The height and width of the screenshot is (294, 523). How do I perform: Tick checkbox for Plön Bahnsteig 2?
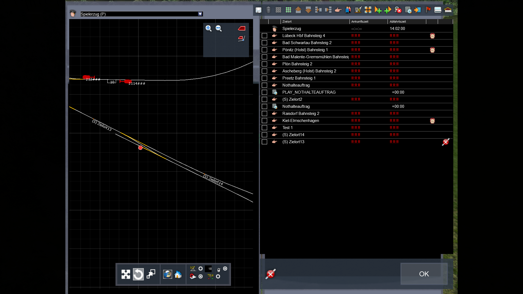[264, 64]
